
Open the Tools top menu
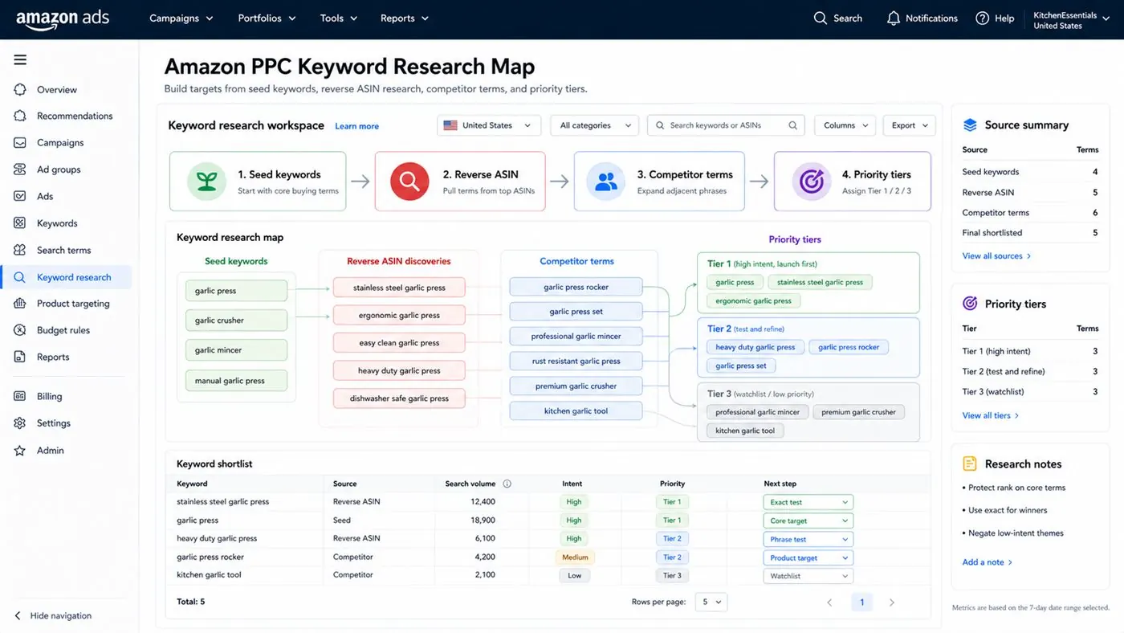point(339,18)
